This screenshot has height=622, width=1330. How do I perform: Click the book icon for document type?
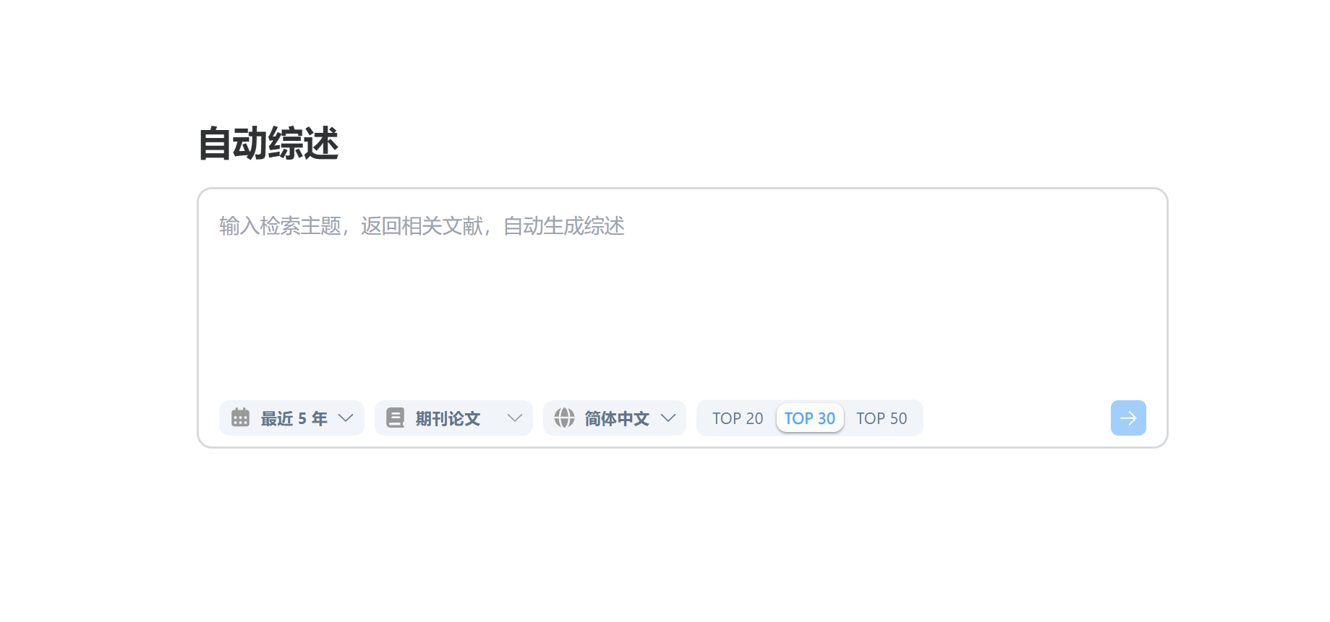[x=395, y=418]
